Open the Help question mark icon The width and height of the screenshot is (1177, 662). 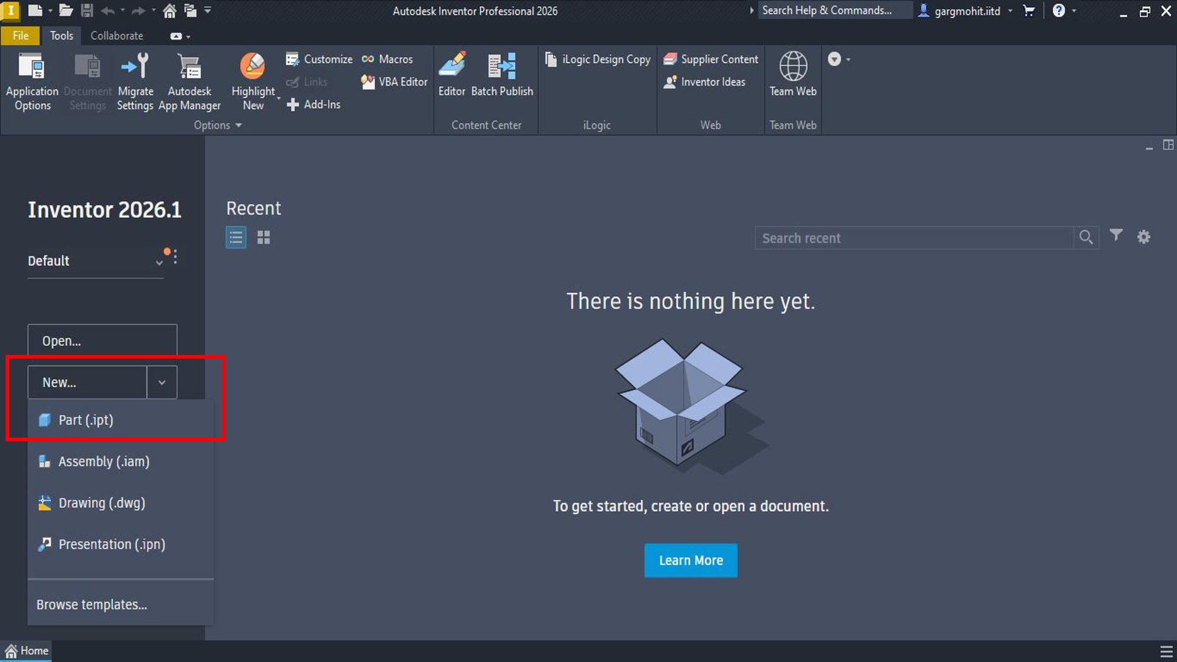click(1059, 11)
